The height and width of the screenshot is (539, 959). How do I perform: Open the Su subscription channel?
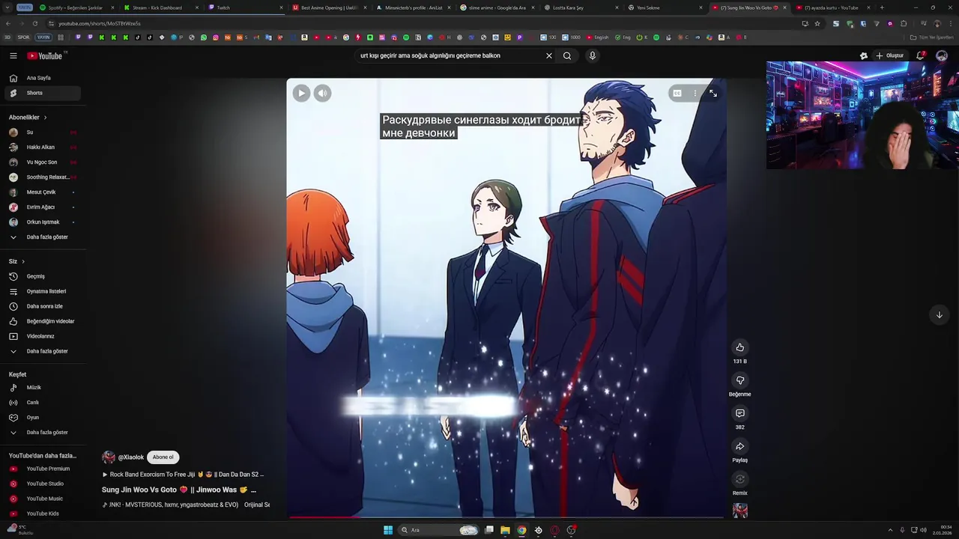pos(41,133)
